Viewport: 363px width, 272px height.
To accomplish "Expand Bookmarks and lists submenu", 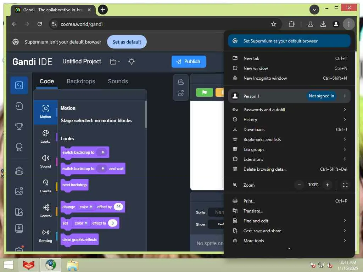I will click(345, 139).
